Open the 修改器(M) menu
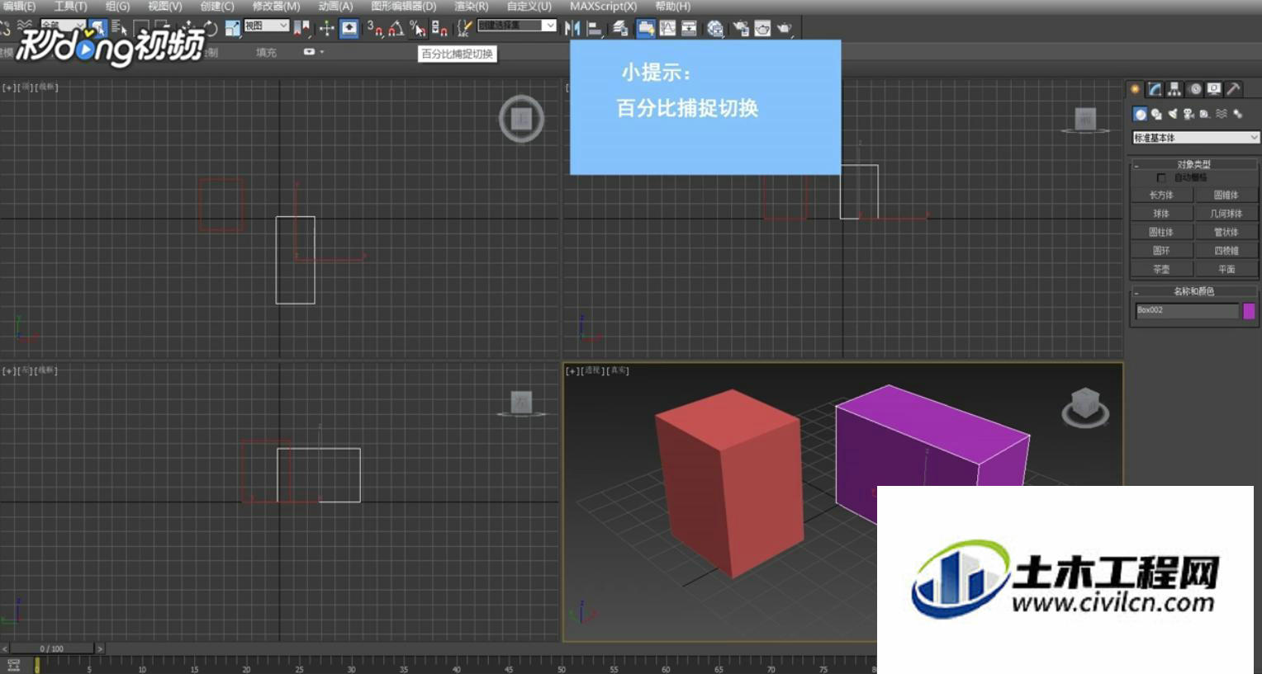 [276, 7]
